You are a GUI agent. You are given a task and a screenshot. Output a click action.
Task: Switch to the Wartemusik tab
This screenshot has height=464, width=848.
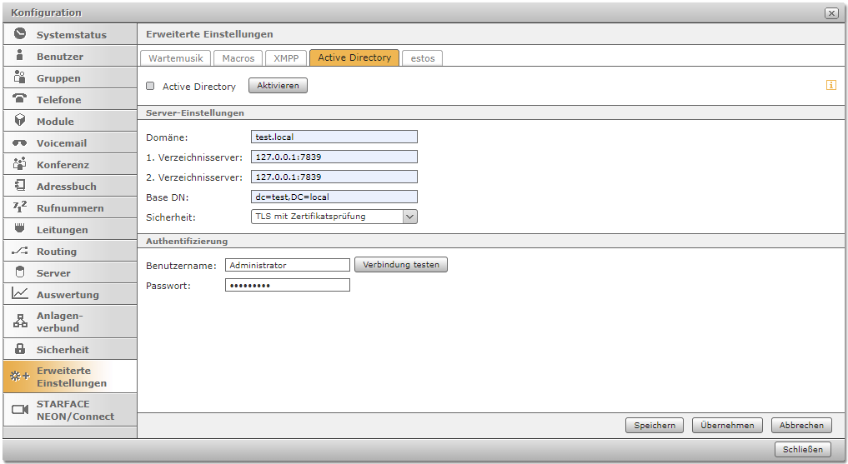coord(175,58)
